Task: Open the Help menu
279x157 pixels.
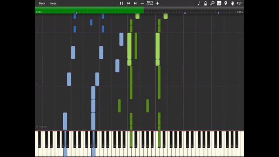Action: click(x=53, y=3)
